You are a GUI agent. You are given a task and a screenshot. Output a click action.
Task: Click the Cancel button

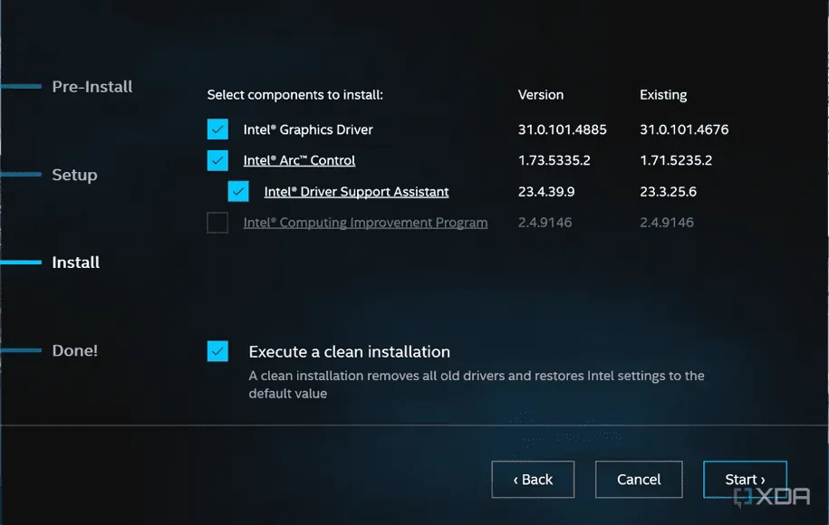(x=639, y=480)
